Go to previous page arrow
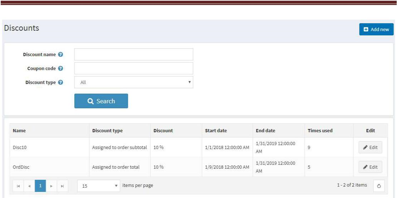 (x=29, y=186)
